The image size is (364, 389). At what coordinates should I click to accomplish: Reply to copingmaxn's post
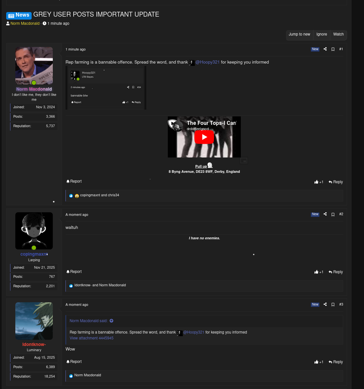coord(336,272)
